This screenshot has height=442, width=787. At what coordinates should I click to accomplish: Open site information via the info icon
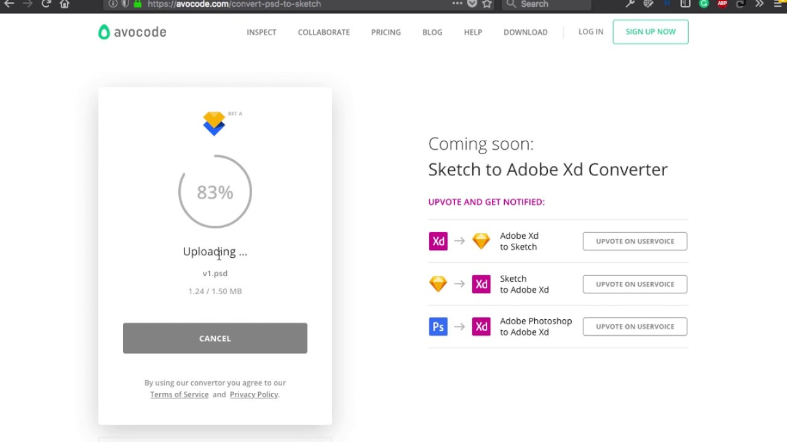[113, 4]
